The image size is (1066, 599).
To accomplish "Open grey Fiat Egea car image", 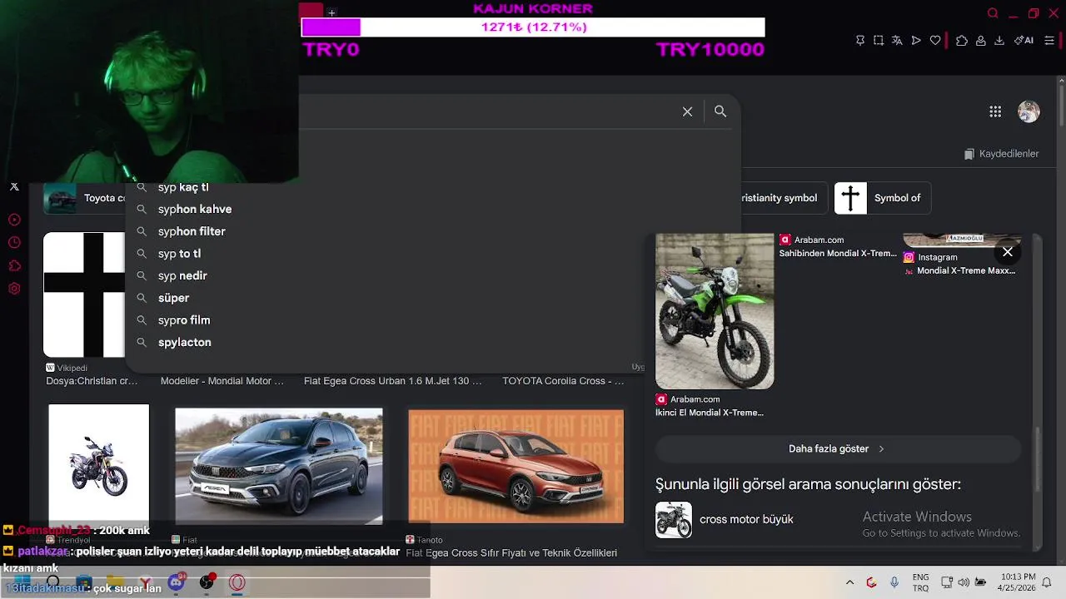I will click(x=279, y=466).
